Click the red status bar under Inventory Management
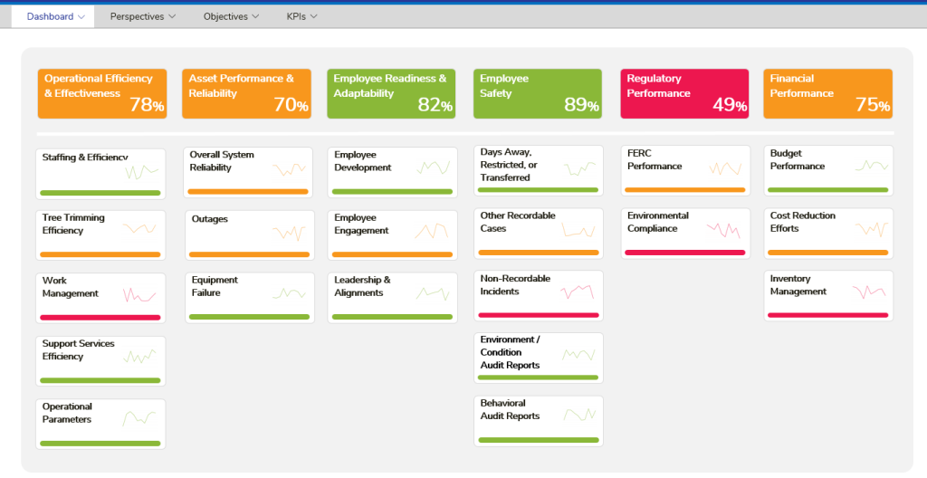 pyautogui.click(x=827, y=315)
